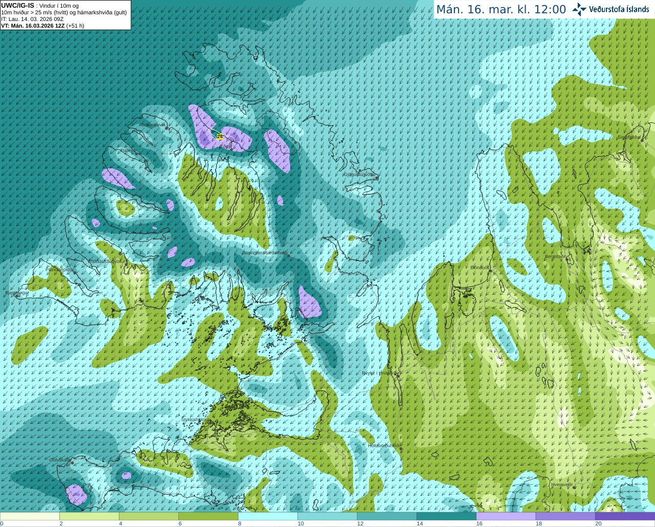Select the Æðey station label
Screen dimensions: 655x527
click(225, 146)
